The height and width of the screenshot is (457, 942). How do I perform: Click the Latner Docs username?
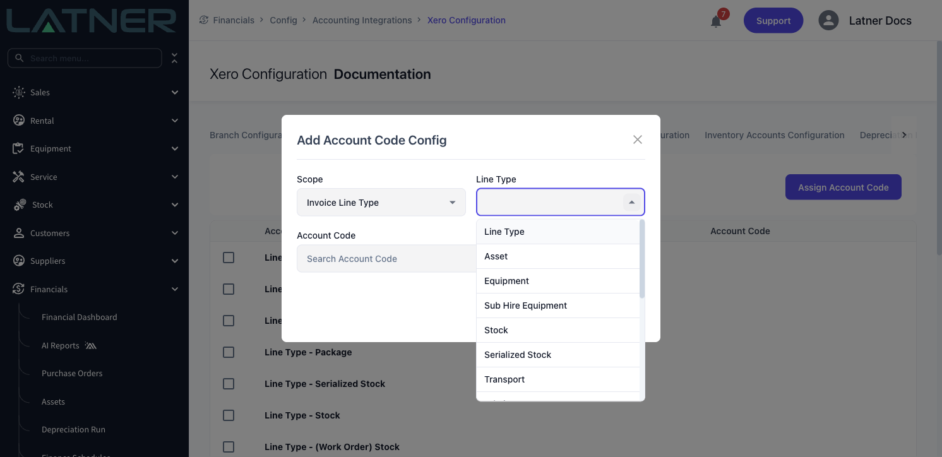880,20
